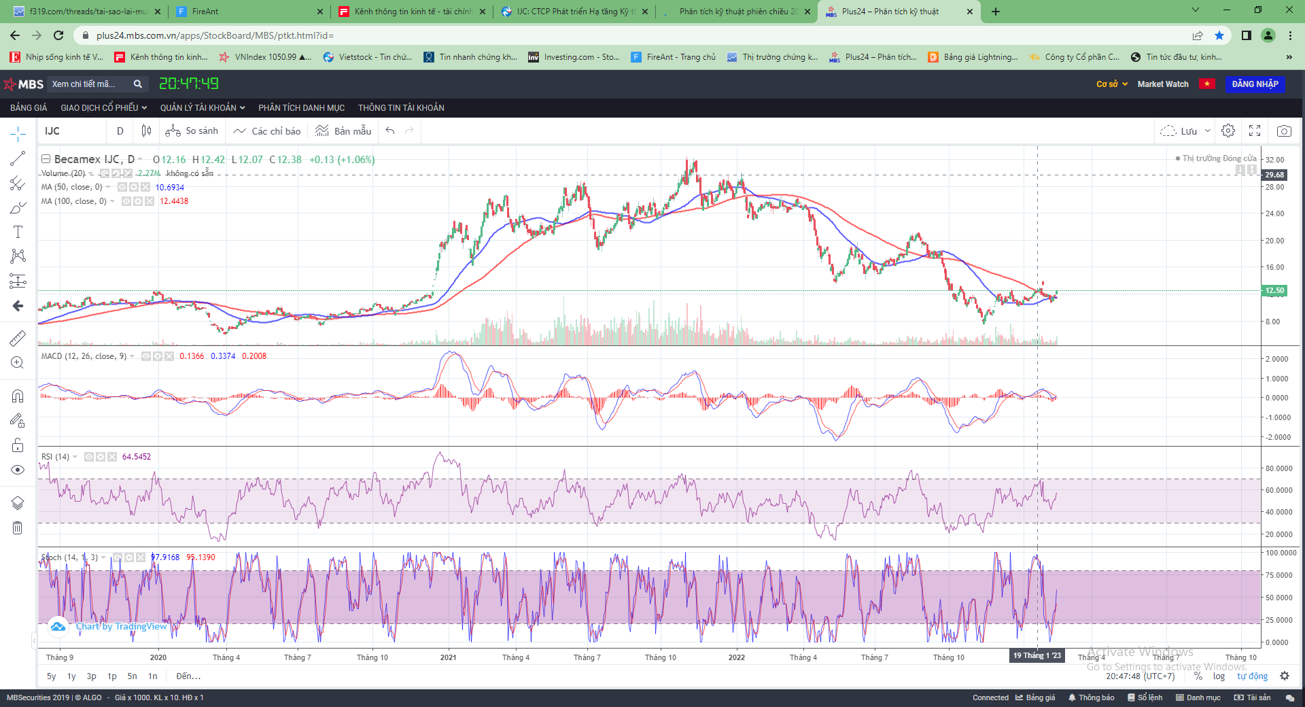
Task: Open PHÂN TÍCH DANH MỤC menu
Action: coord(302,107)
